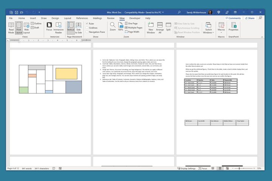Open file icon in quick access toolbar
Image resolution: width=272 pixels, height=181 pixels.
(x=22, y=12)
